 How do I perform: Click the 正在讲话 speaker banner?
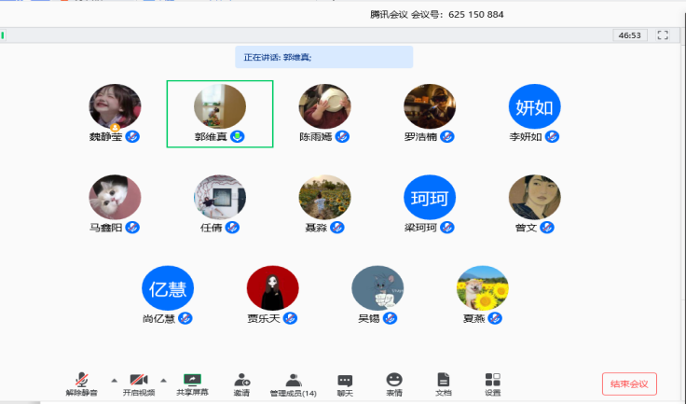point(323,57)
